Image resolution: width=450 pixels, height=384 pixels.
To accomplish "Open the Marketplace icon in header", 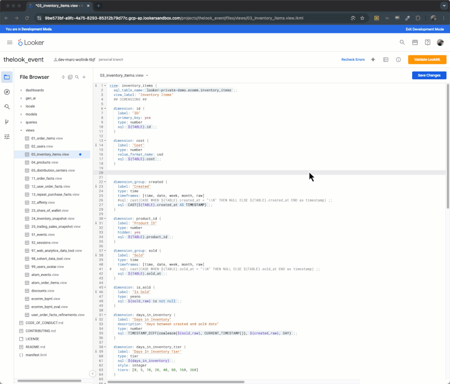I will 415,42.
